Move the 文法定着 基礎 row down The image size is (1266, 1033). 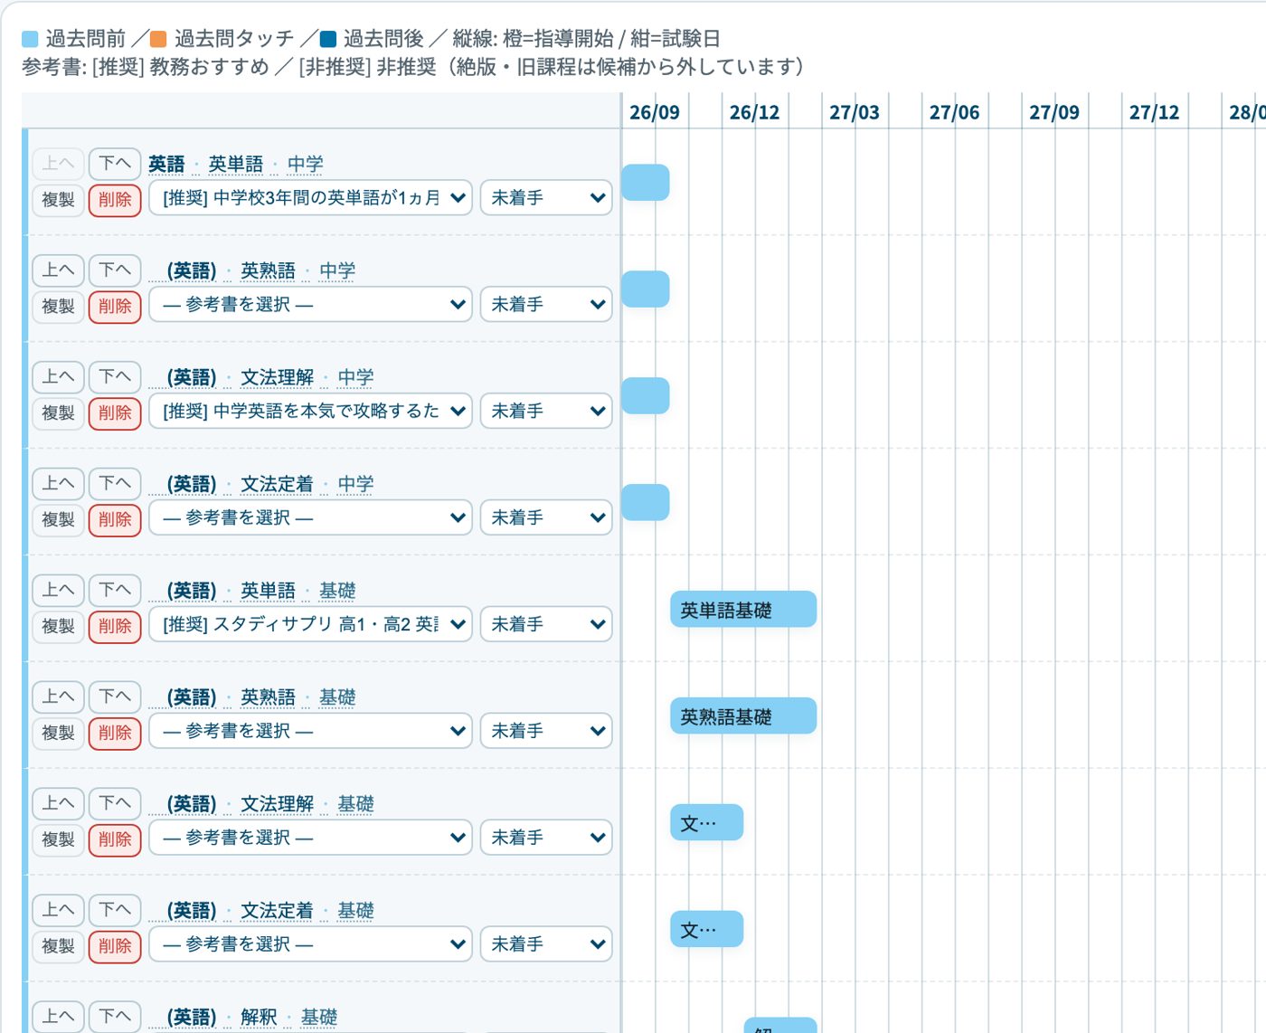coord(115,911)
